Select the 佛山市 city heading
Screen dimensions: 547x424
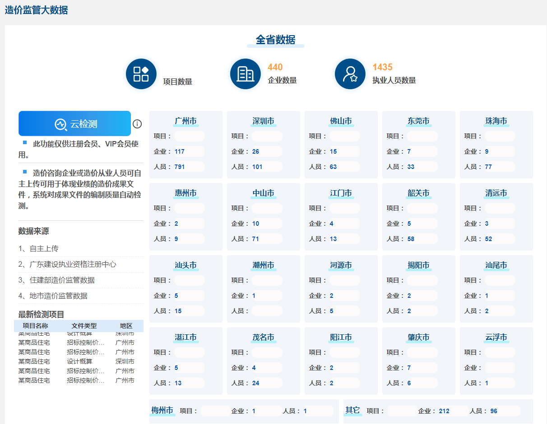341,121
